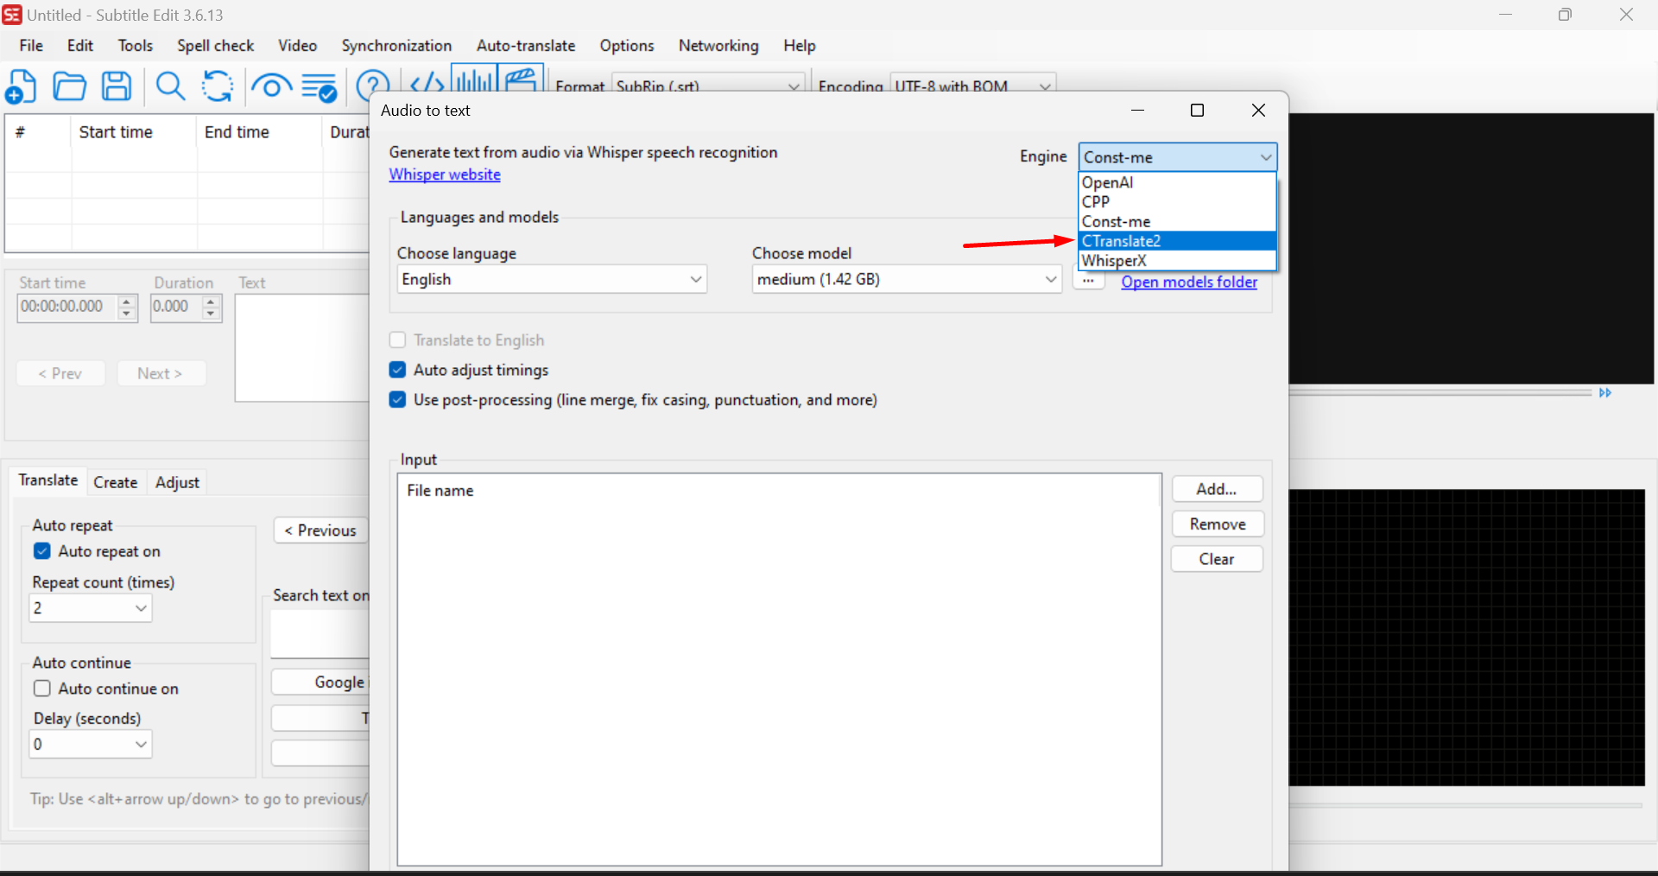Open the Synchronization menu

point(396,46)
